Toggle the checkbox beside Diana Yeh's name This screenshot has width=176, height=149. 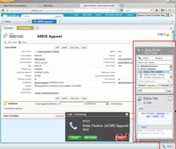coord(170,99)
